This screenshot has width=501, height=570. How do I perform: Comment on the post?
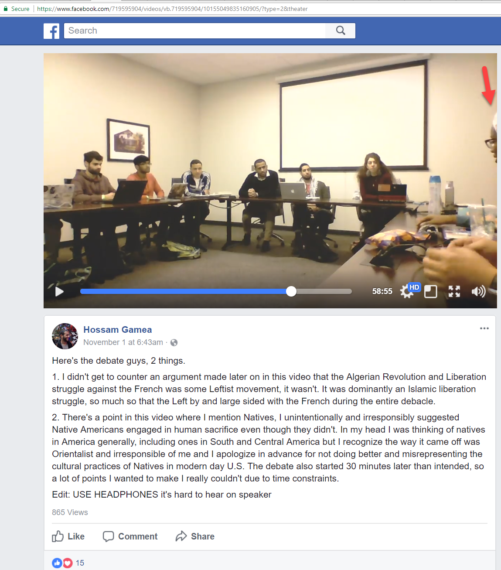130,536
